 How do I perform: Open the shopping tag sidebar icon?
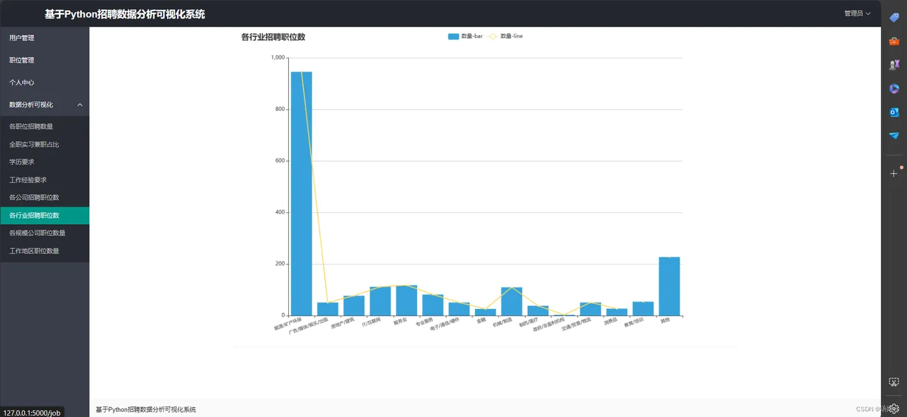[894, 17]
